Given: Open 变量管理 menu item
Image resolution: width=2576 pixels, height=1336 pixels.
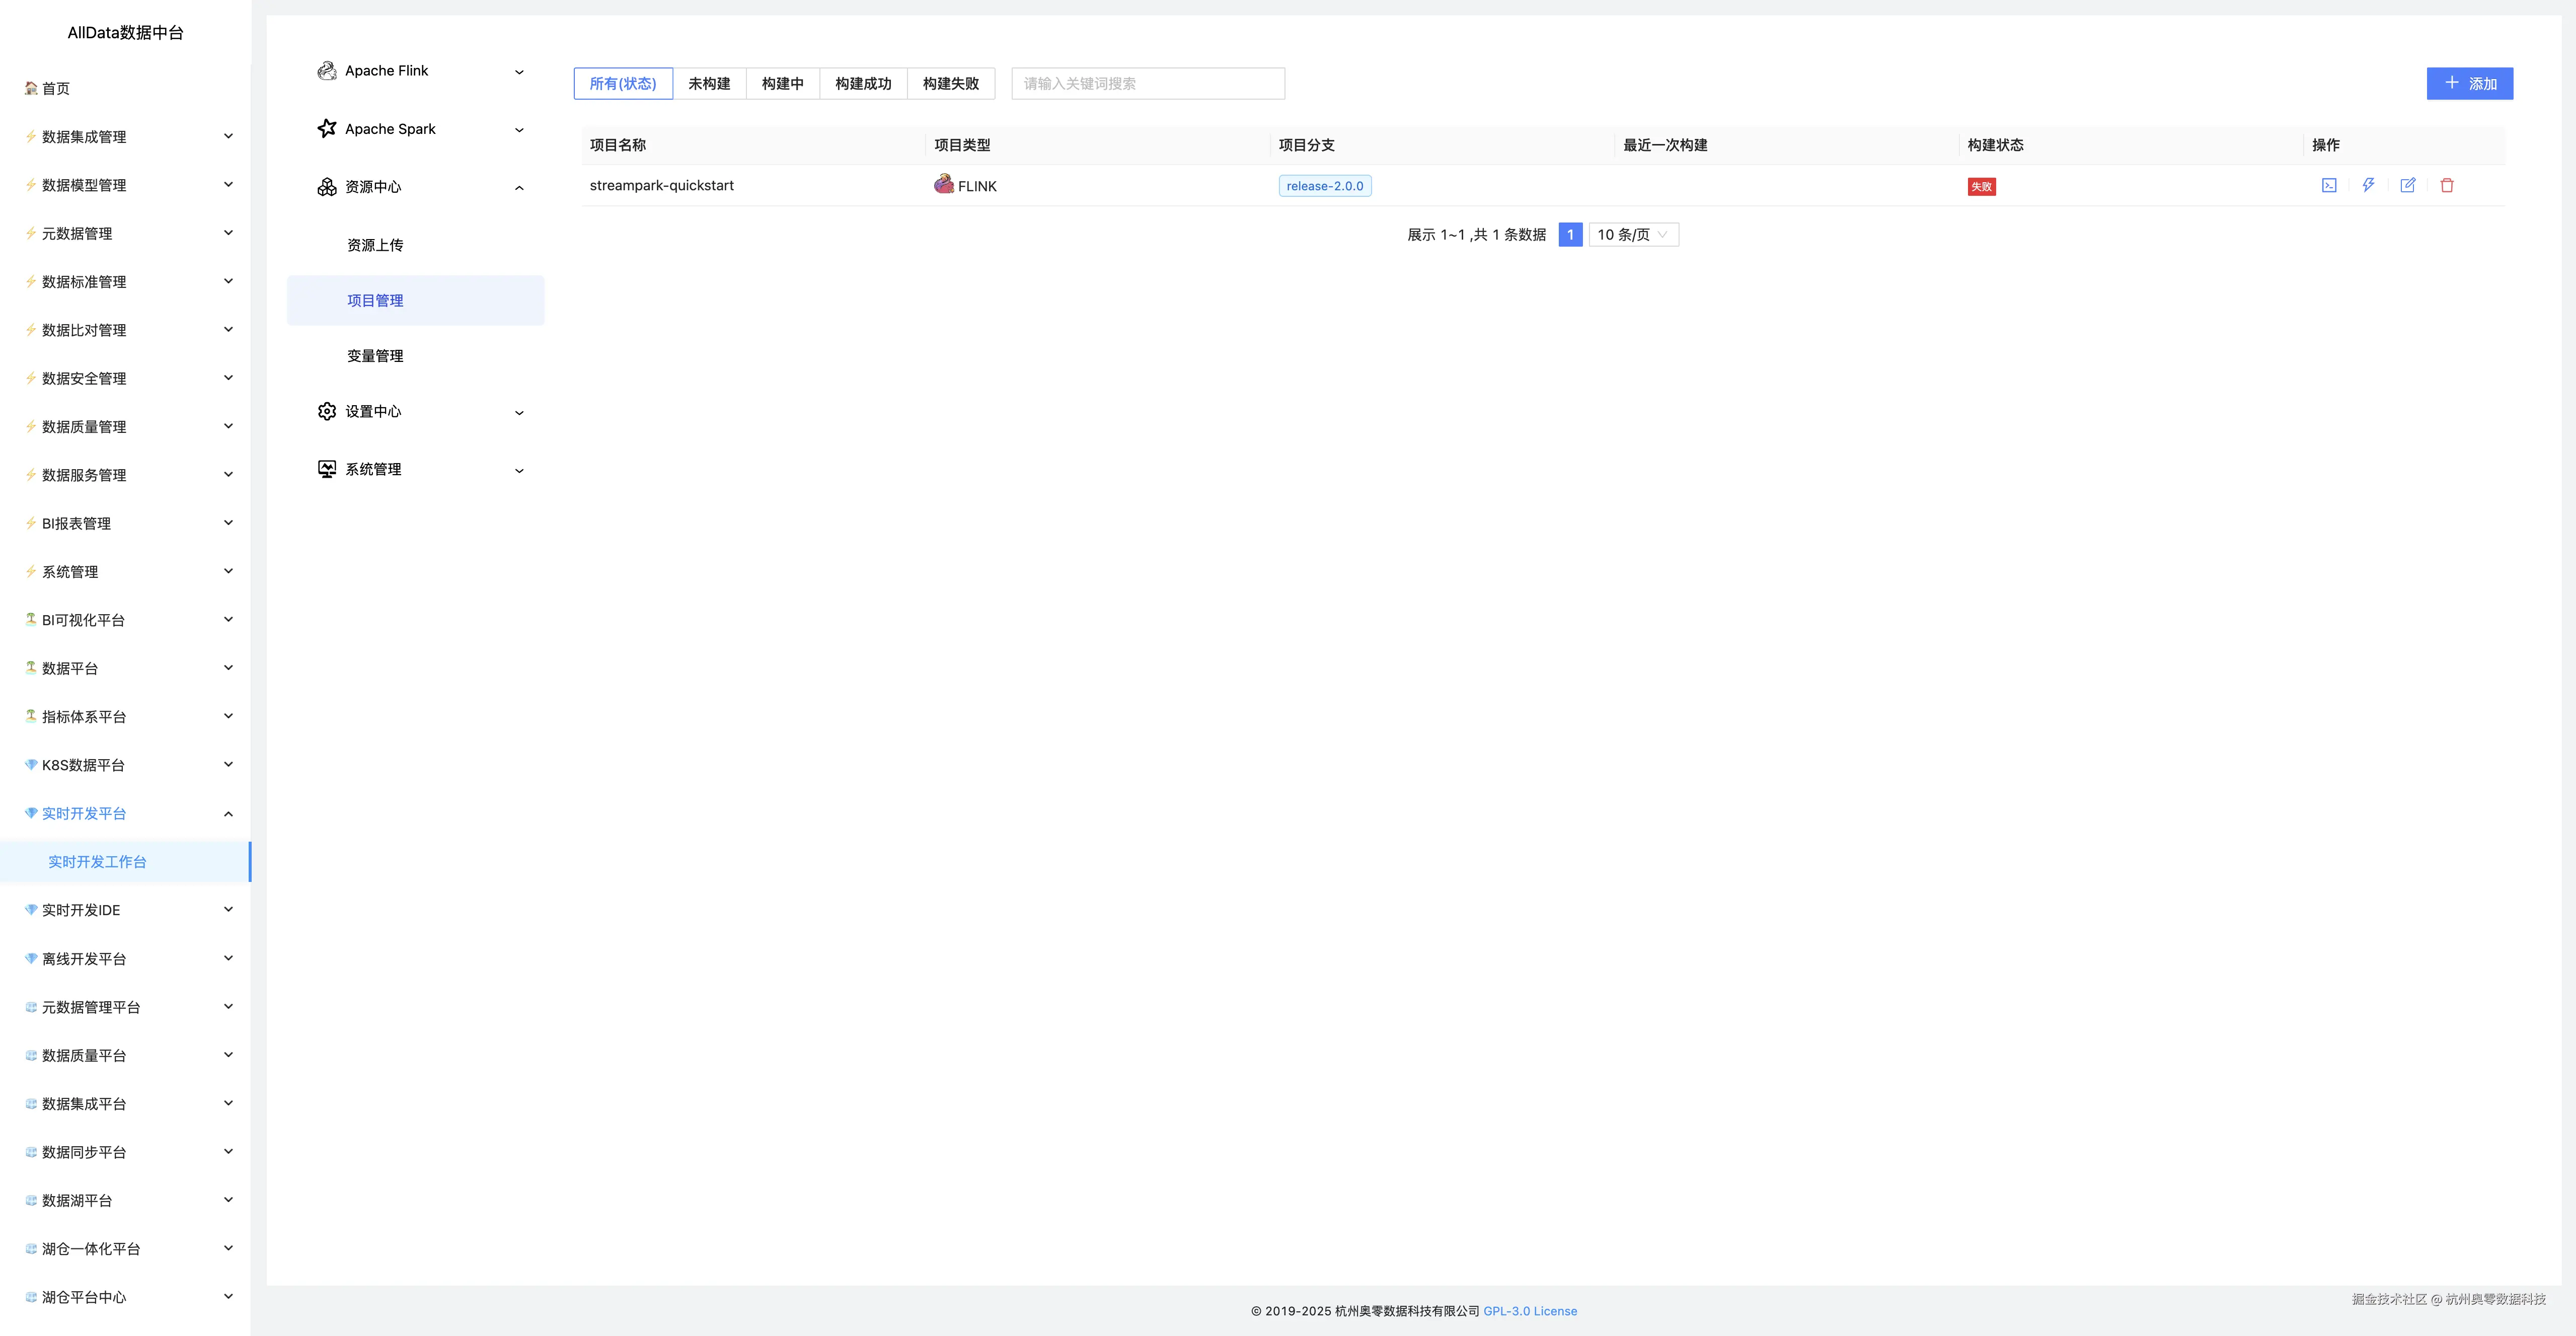Looking at the screenshot, I should tap(375, 356).
